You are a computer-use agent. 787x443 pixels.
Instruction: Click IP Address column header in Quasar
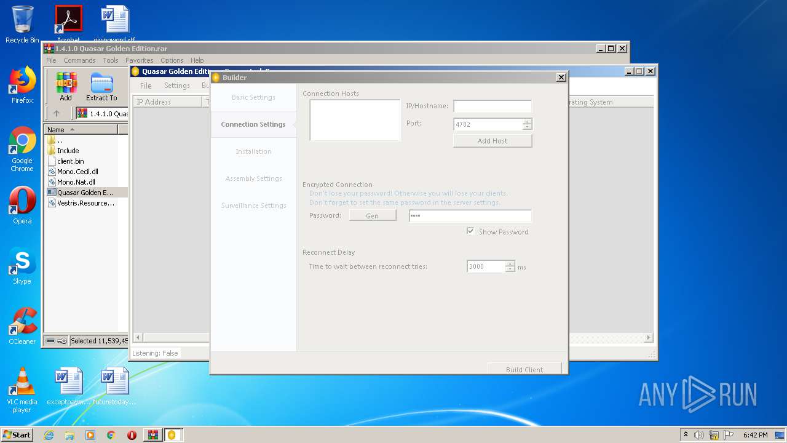click(168, 102)
